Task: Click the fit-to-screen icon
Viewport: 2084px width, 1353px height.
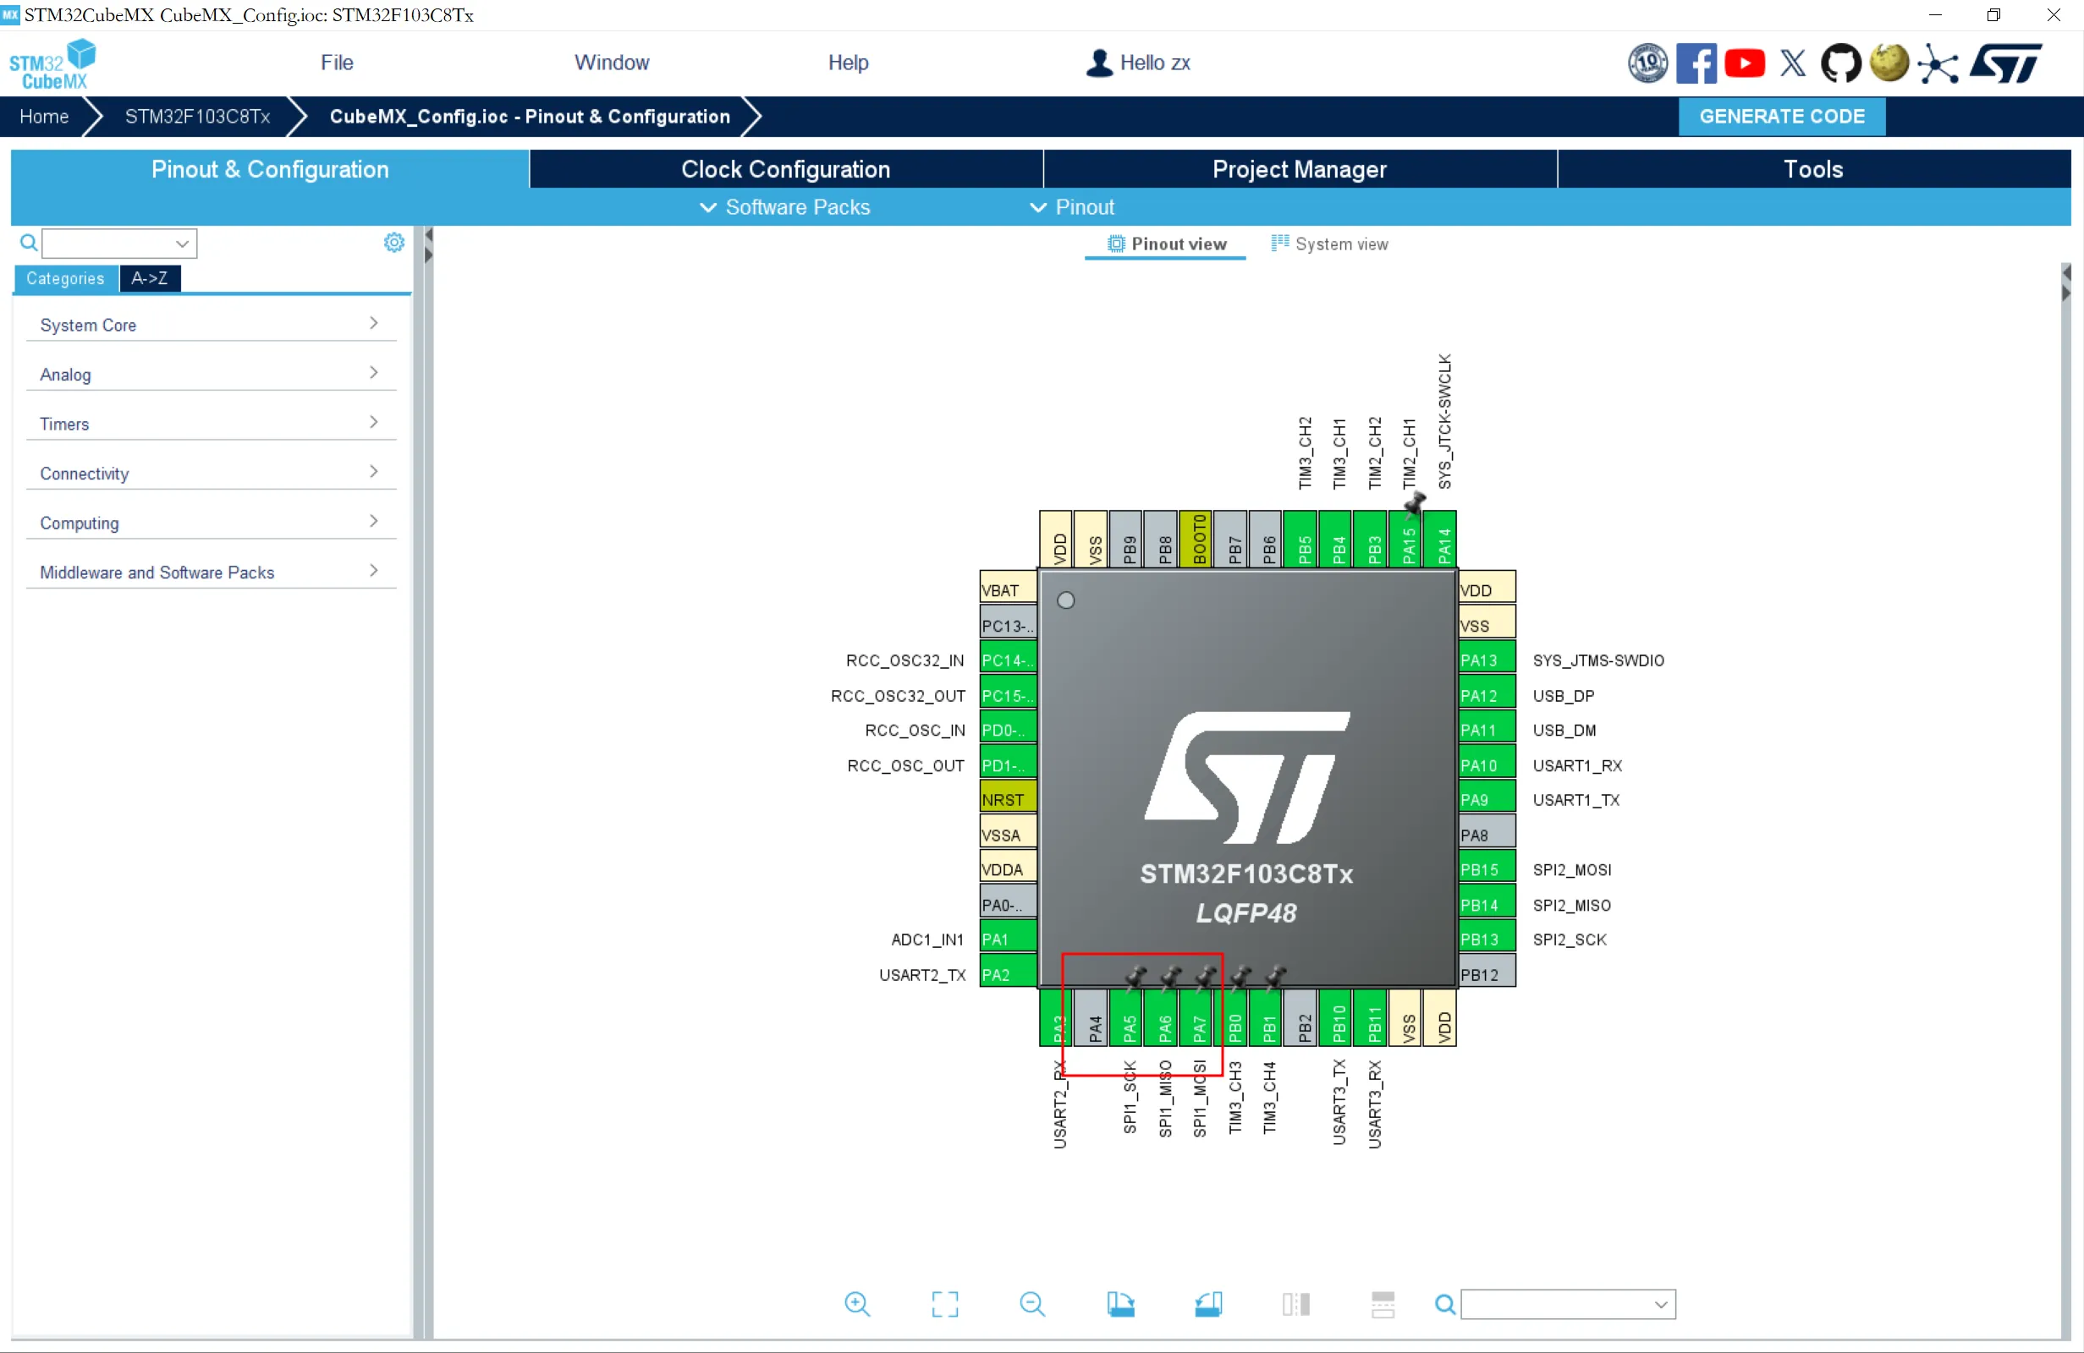Action: coord(945,1304)
